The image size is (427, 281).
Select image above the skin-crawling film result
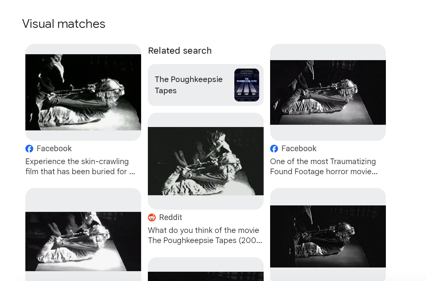(83, 92)
